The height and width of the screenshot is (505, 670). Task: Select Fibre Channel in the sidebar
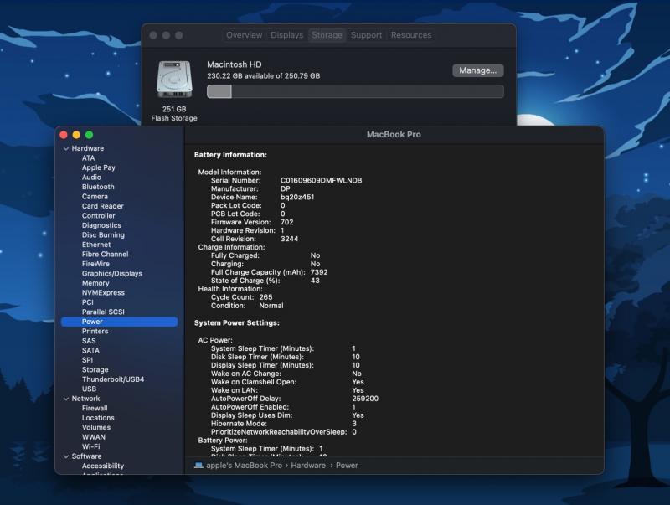click(106, 255)
